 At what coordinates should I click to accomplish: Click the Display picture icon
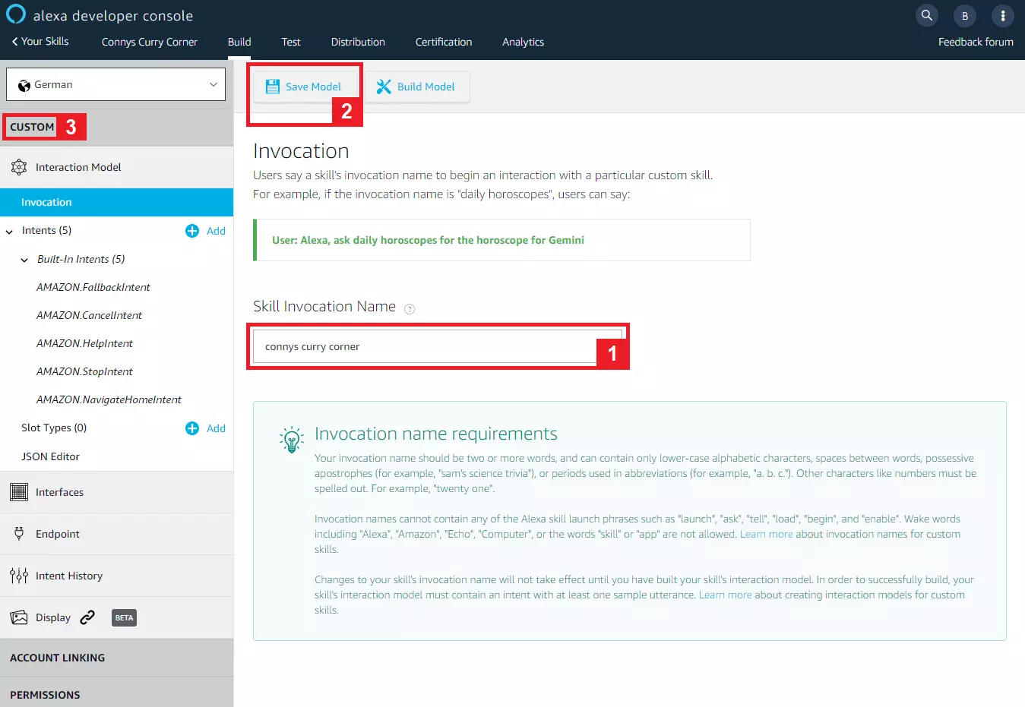(x=19, y=617)
